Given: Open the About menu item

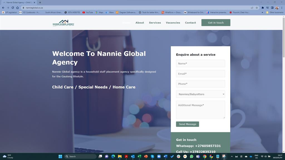Looking at the screenshot, I should click(x=140, y=23).
